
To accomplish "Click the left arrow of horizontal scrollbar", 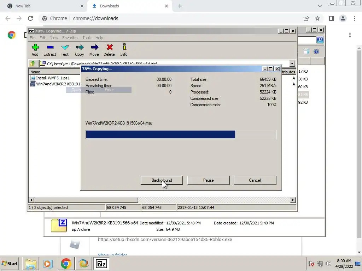I will point(31,200).
